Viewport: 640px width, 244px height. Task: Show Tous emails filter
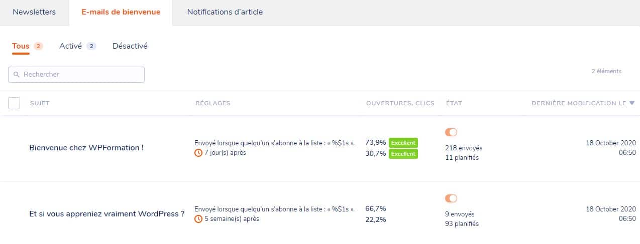21,46
